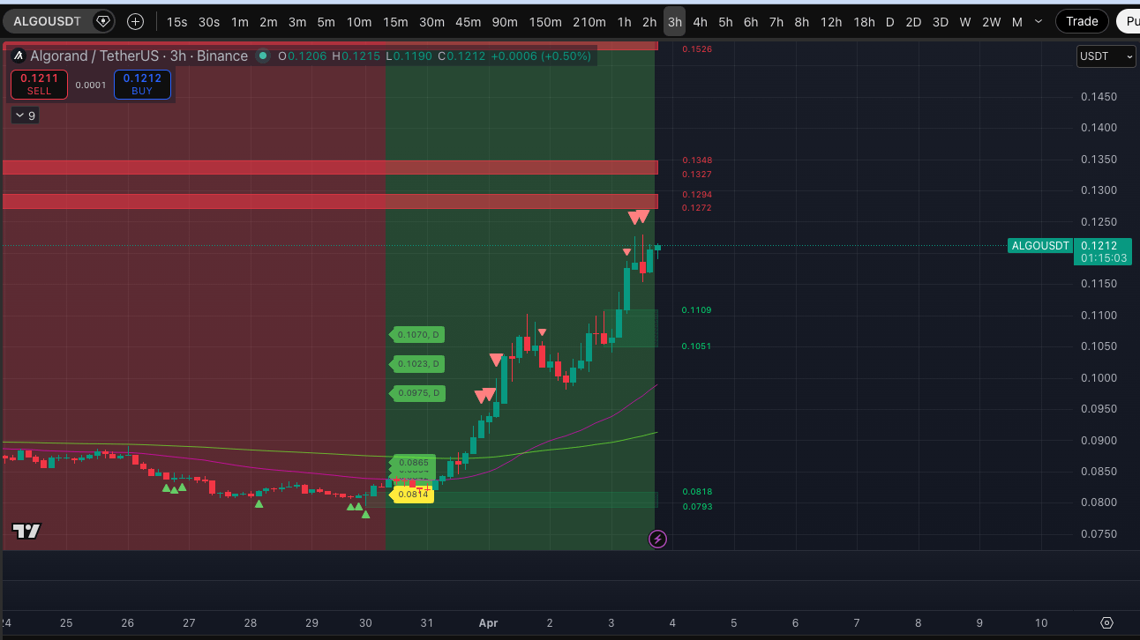Open chart settings gear on the time axis
Screen dimensions: 1140x640
click(1107, 622)
